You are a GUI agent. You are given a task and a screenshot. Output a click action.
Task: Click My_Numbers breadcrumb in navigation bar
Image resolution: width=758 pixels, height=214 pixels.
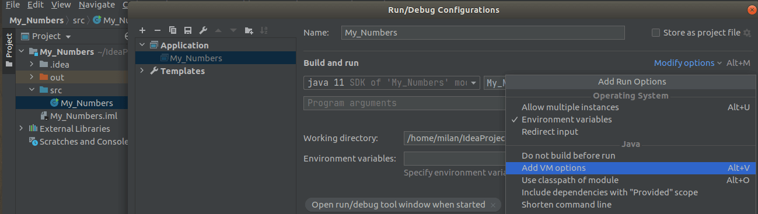tap(36, 20)
